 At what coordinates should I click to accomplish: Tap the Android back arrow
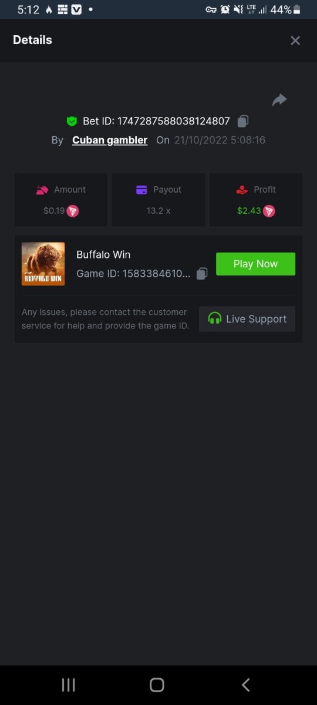coord(246,684)
